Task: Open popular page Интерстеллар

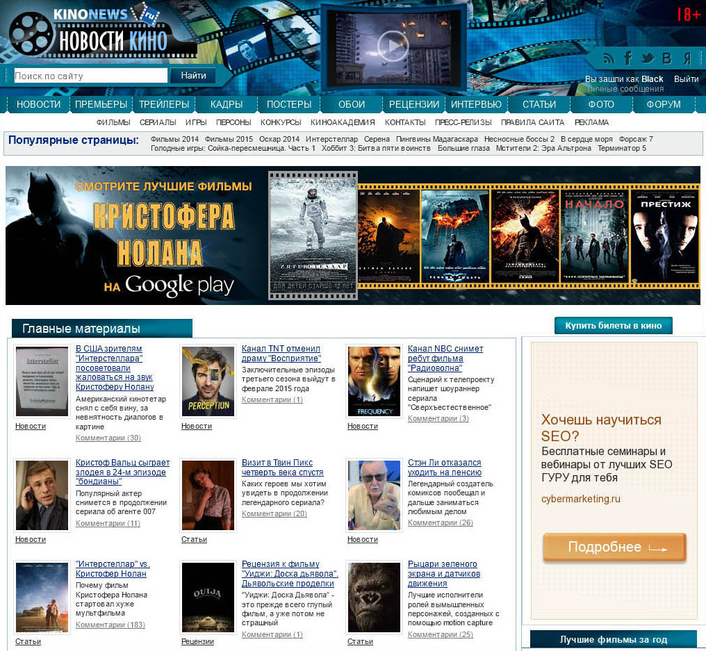Action: (332, 139)
